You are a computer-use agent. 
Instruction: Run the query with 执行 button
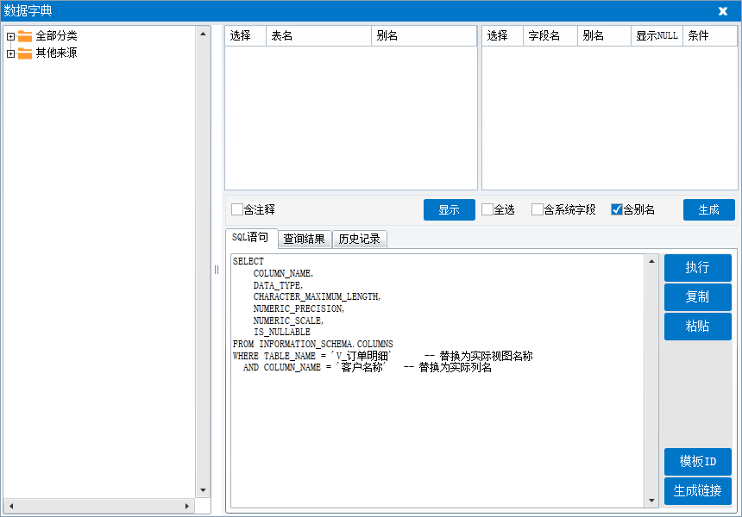tap(697, 268)
